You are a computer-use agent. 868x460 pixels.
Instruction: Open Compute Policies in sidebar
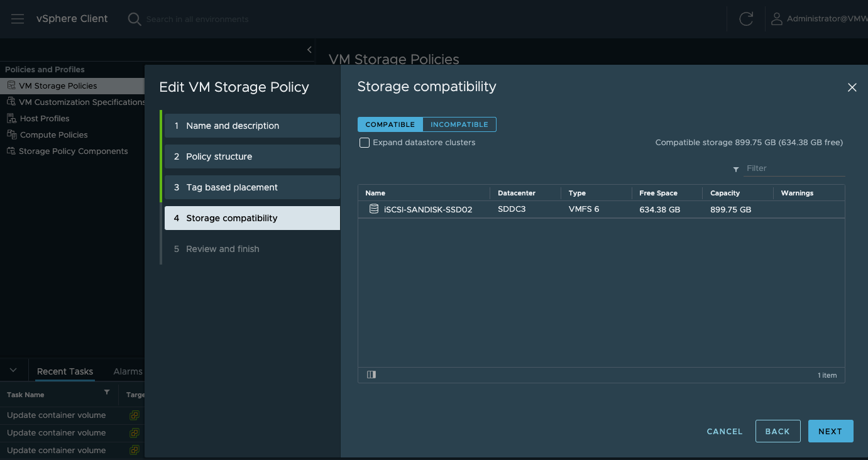[54, 134]
